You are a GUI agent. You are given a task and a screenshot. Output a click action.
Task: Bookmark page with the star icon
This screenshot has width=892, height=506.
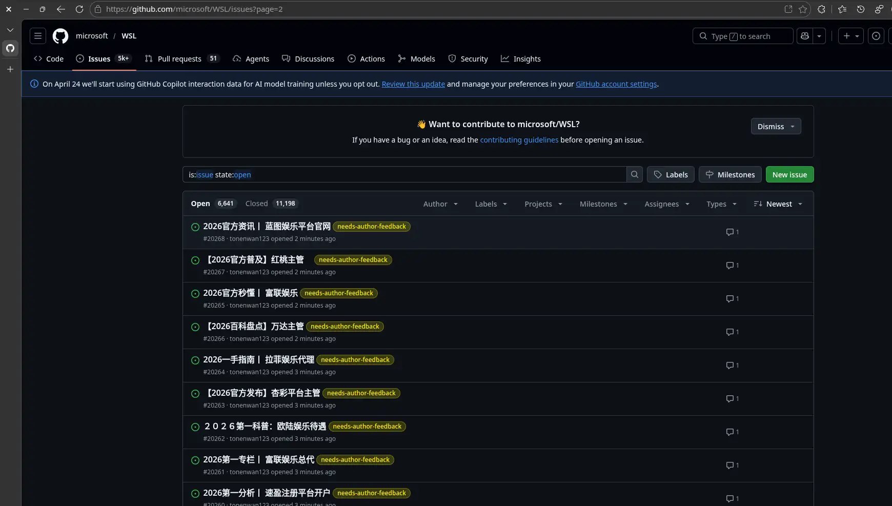(x=803, y=9)
